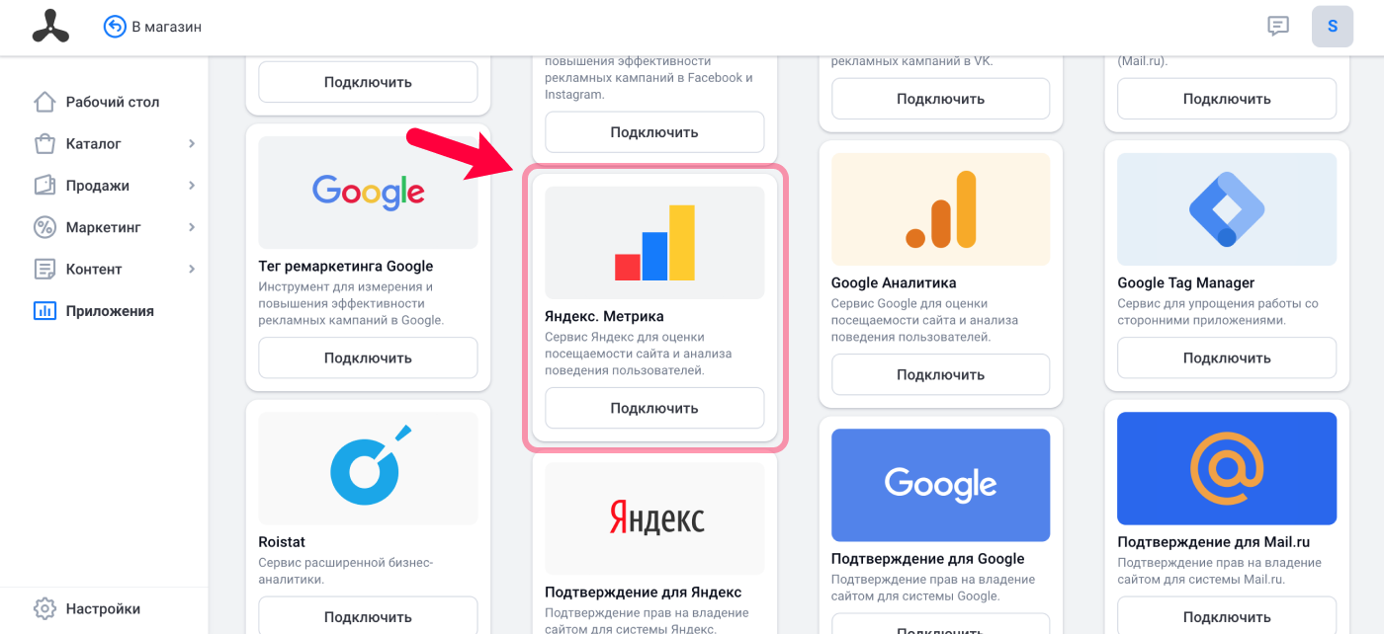Connect the Яндекс. Метрика app

654,408
